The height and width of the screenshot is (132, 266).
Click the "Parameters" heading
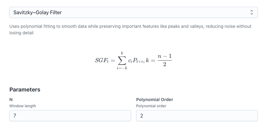[25, 90]
